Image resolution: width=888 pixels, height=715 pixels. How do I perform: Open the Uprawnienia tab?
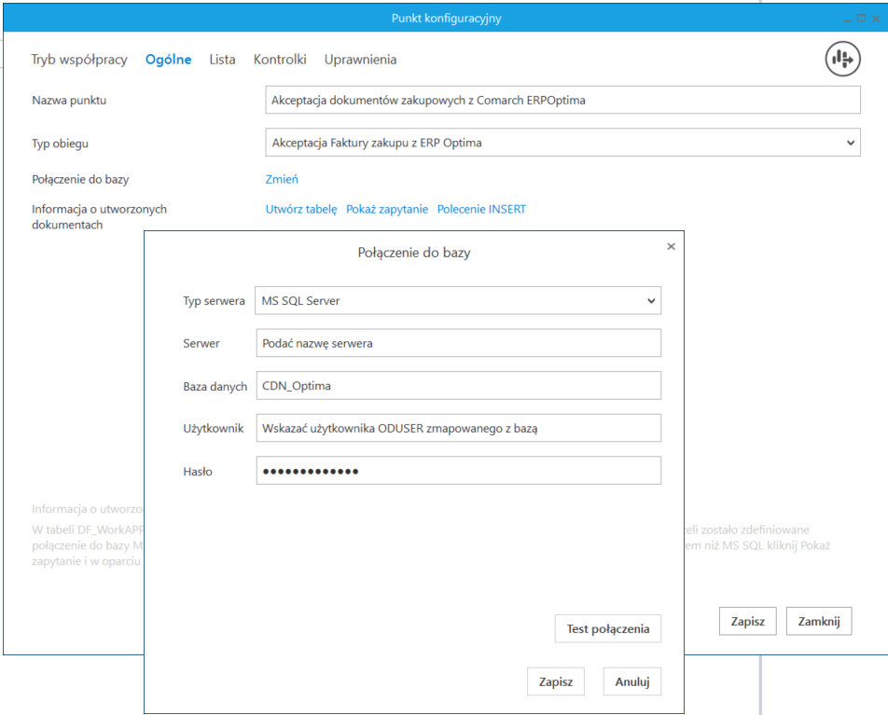[x=360, y=60]
